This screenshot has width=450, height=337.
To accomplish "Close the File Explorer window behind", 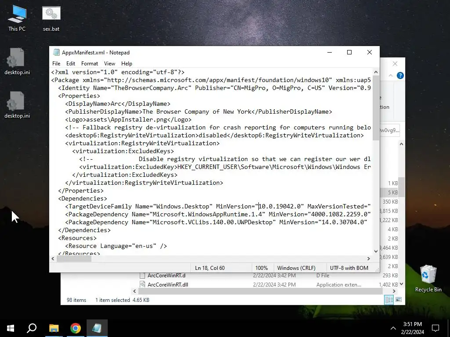I will (395, 64).
